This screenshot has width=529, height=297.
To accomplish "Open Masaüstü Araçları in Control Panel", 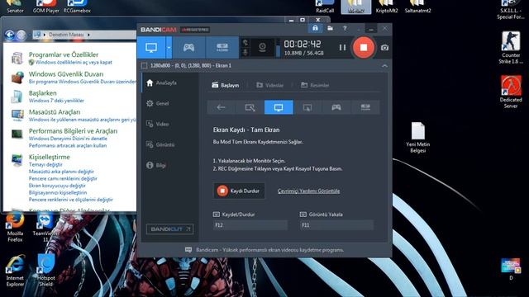I will pos(55,112).
